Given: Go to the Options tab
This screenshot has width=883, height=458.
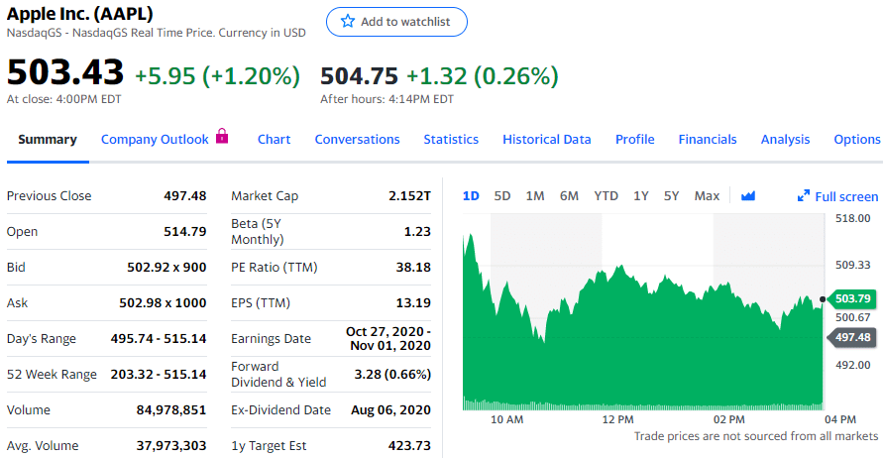Looking at the screenshot, I should pyautogui.click(x=857, y=140).
